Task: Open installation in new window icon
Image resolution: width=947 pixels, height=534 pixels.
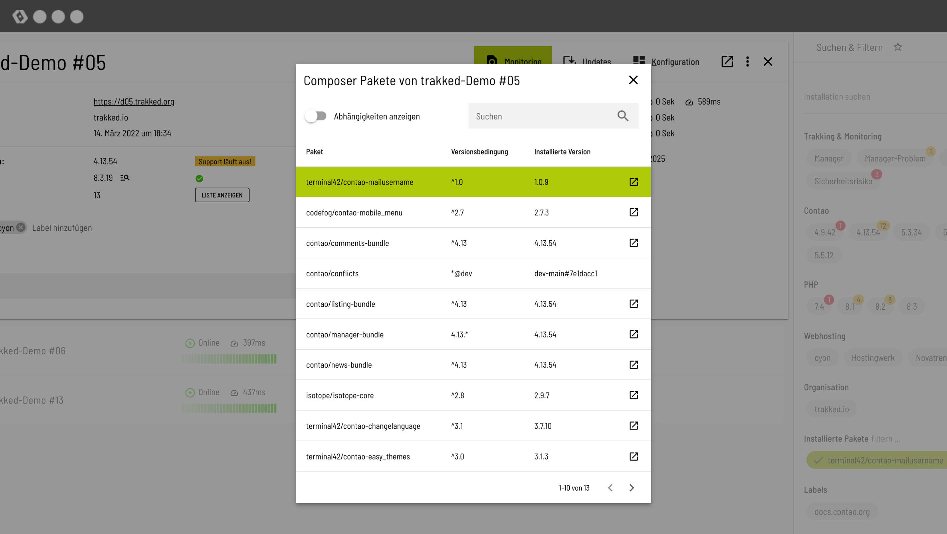Action: point(727,61)
